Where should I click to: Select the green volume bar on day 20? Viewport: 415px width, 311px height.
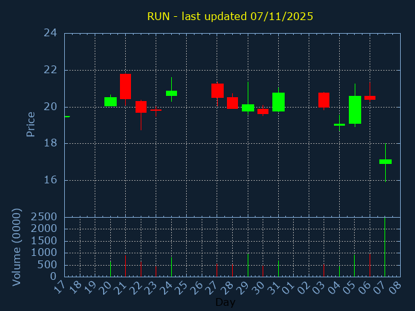pos(110,268)
